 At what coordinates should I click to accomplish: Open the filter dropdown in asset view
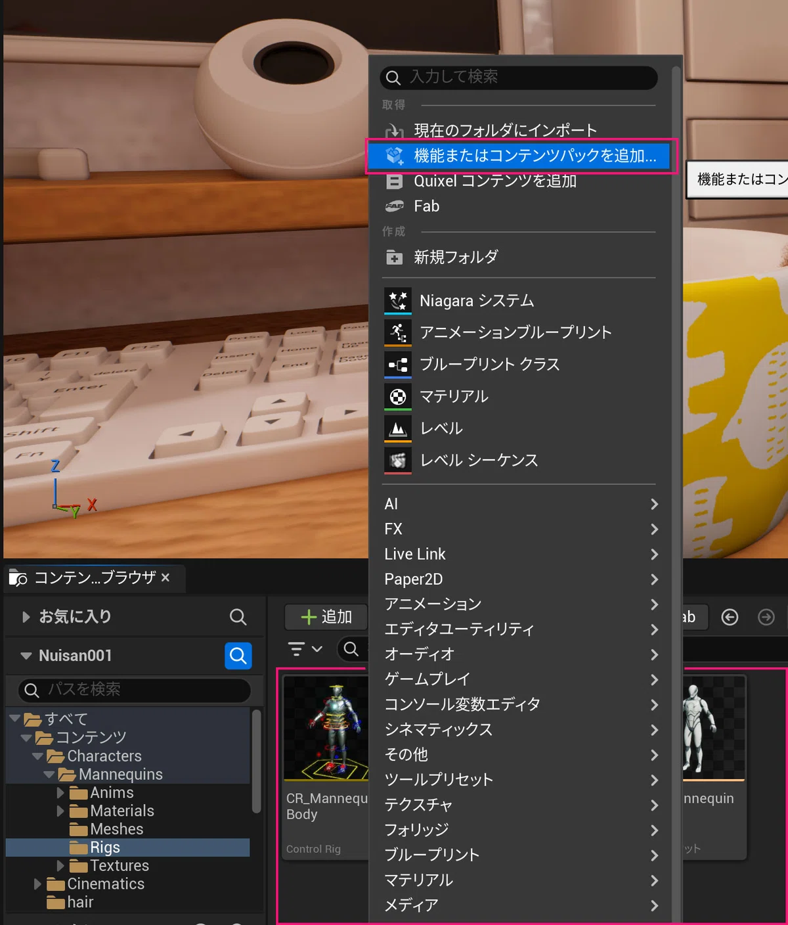tap(305, 649)
